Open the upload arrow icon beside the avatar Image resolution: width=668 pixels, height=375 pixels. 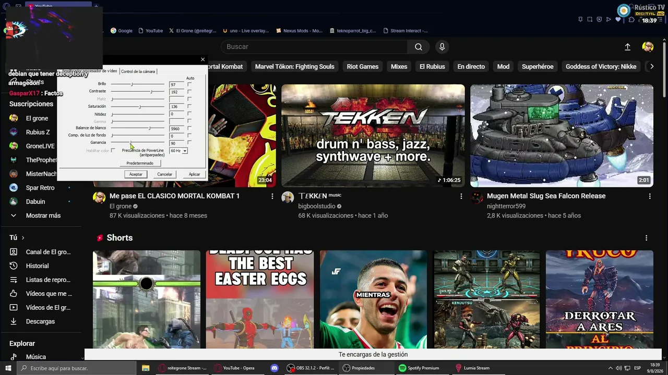click(627, 47)
